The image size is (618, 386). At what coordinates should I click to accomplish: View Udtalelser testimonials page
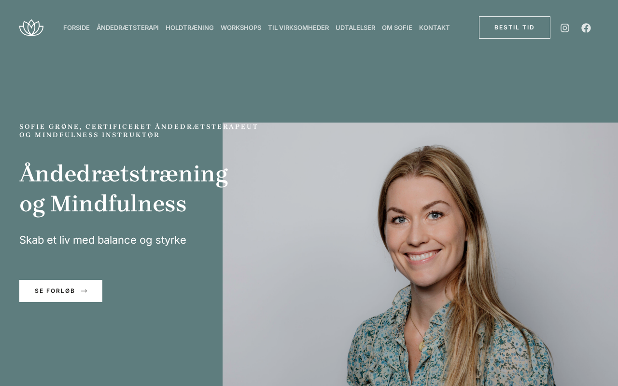click(355, 28)
